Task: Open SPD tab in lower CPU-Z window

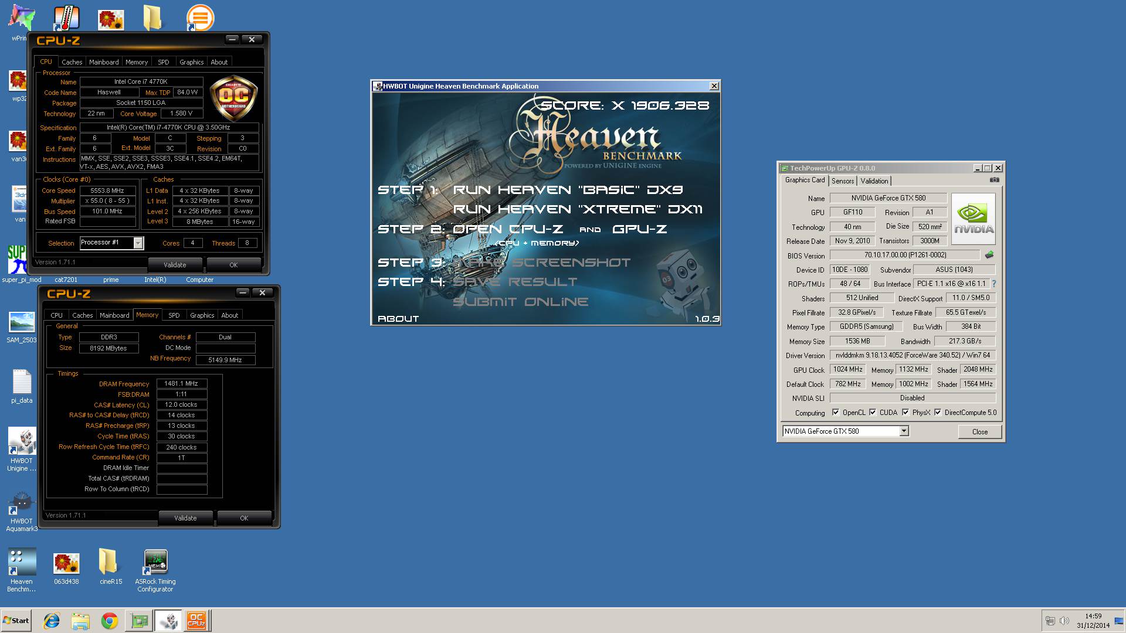Action: click(174, 315)
